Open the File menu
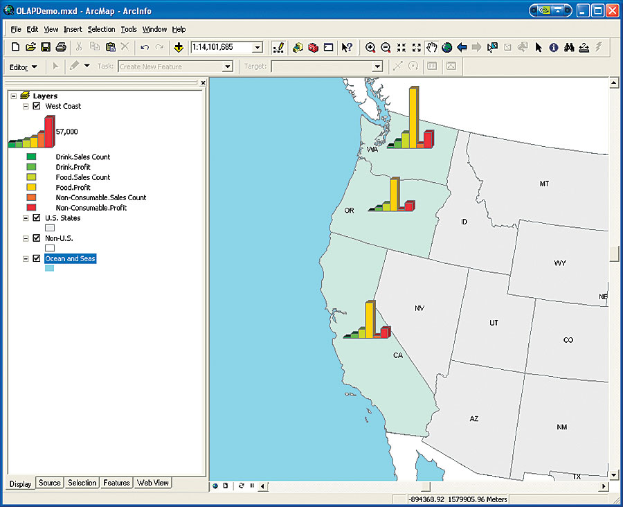623x507 pixels. (16, 29)
